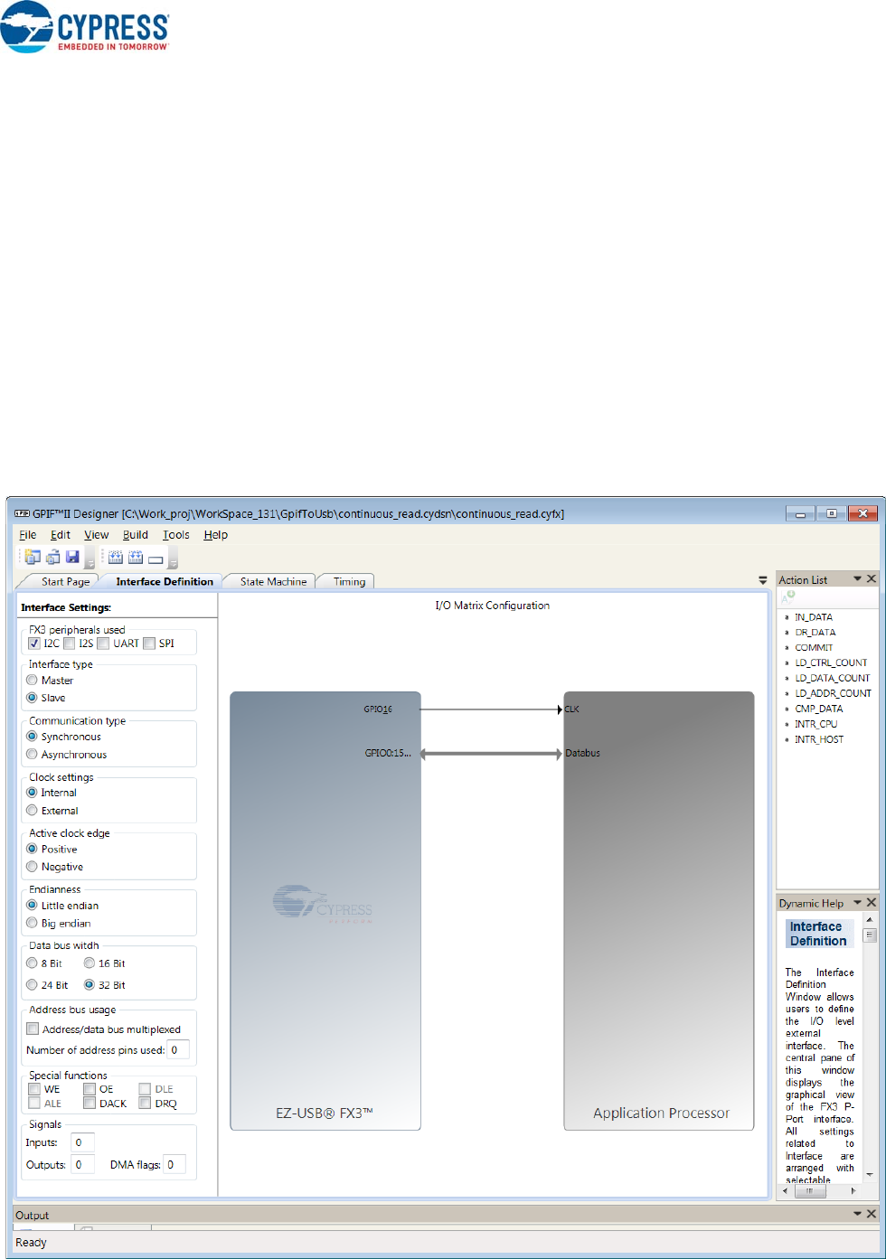Enable the SPI peripheral checkbox
The image size is (886, 1259).
149,644
